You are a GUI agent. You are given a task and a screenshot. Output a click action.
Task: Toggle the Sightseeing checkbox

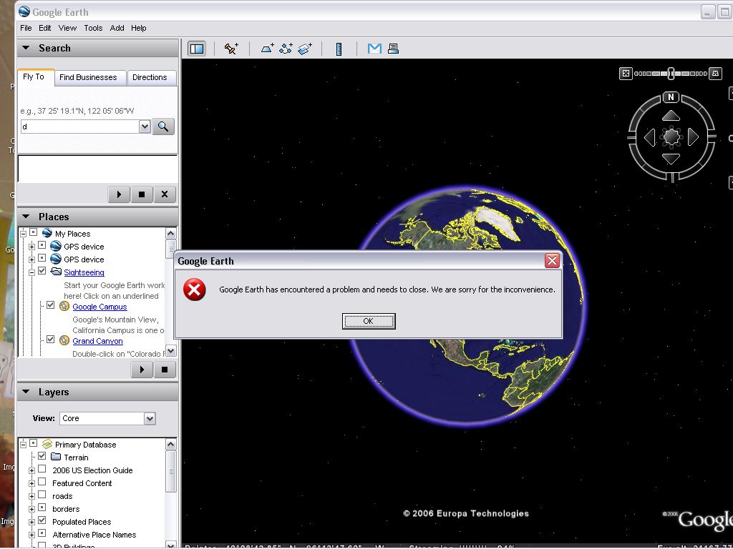coord(42,271)
